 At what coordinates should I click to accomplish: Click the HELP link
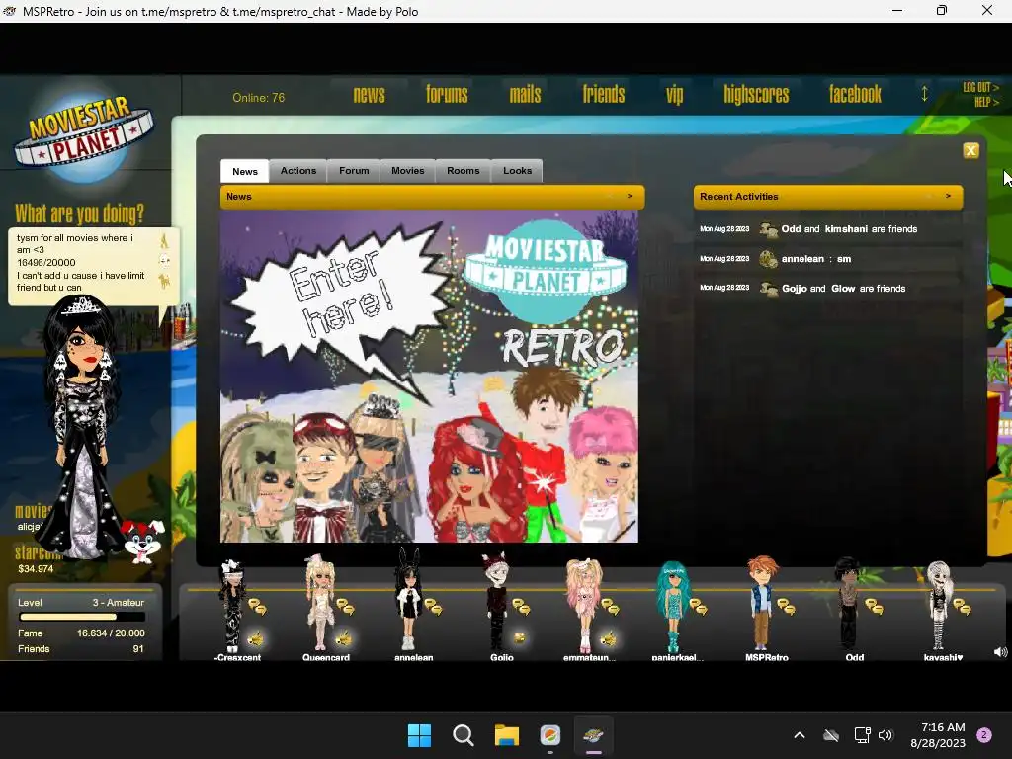coord(986,102)
